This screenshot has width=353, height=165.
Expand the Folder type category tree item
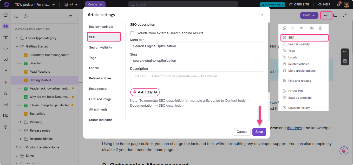[x=17, y=38]
